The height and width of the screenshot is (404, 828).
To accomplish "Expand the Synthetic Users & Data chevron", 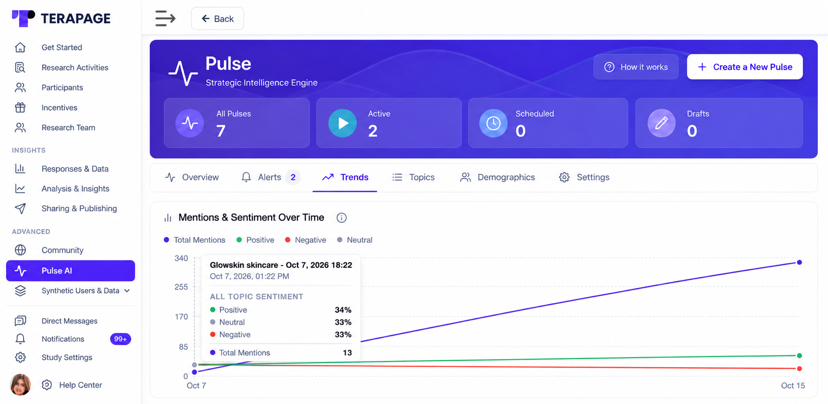I will tap(127, 291).
